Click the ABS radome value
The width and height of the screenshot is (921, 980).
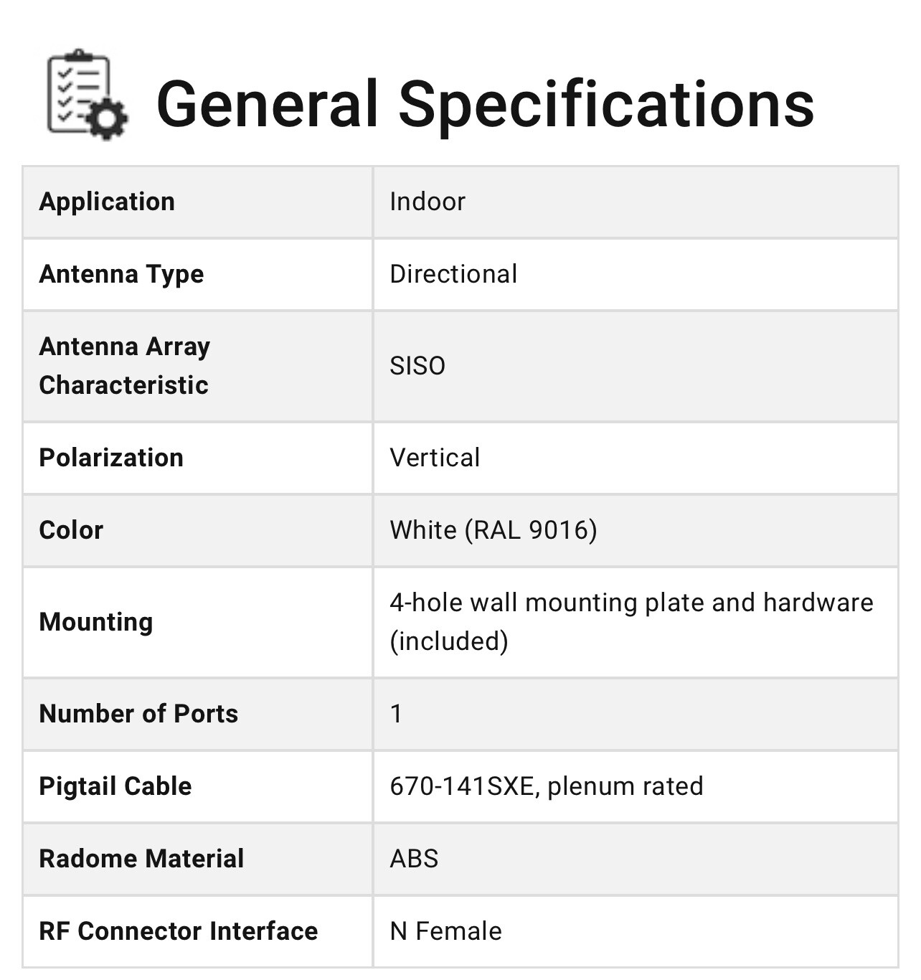point(414,859)
